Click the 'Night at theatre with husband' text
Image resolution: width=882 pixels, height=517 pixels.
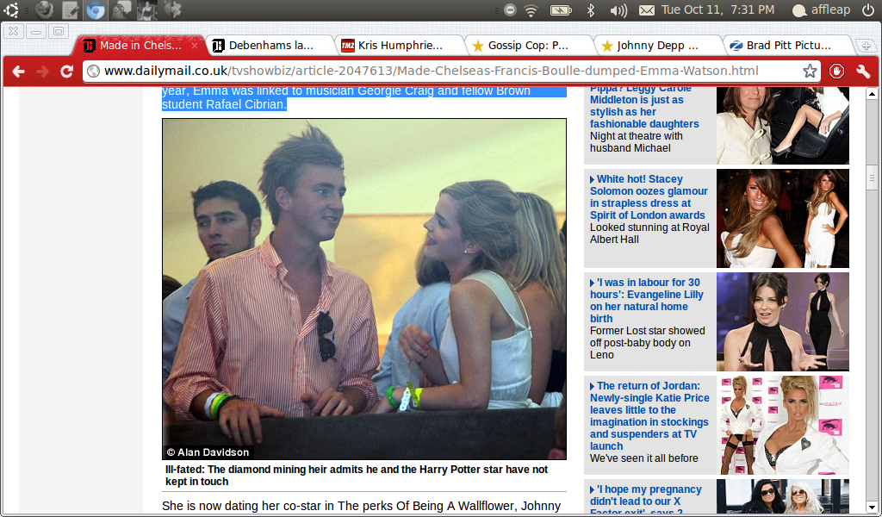(x=637, y=142)
